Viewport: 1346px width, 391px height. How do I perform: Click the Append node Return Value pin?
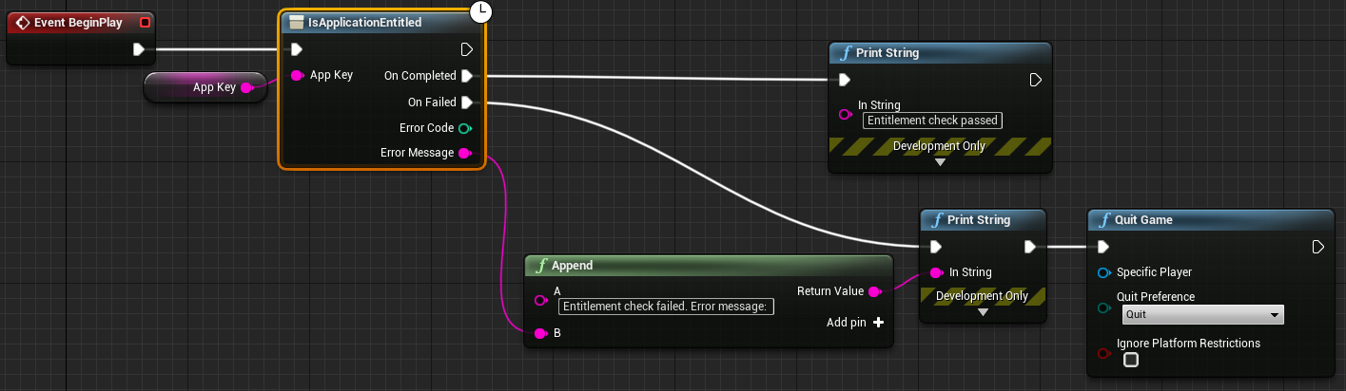[x=874, y=292]
